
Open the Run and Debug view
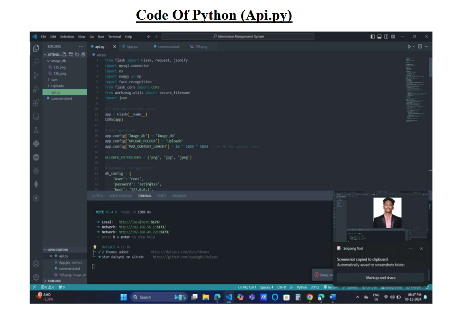pos(36,89)
